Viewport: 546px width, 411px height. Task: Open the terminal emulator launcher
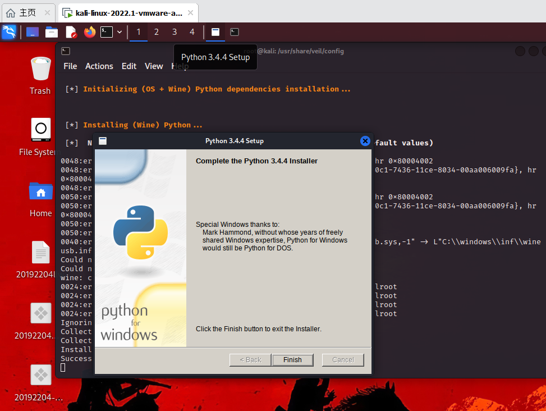click(107, 32)
